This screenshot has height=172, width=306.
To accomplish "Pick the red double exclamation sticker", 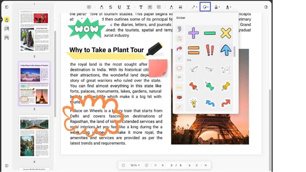I will (210, 50).
